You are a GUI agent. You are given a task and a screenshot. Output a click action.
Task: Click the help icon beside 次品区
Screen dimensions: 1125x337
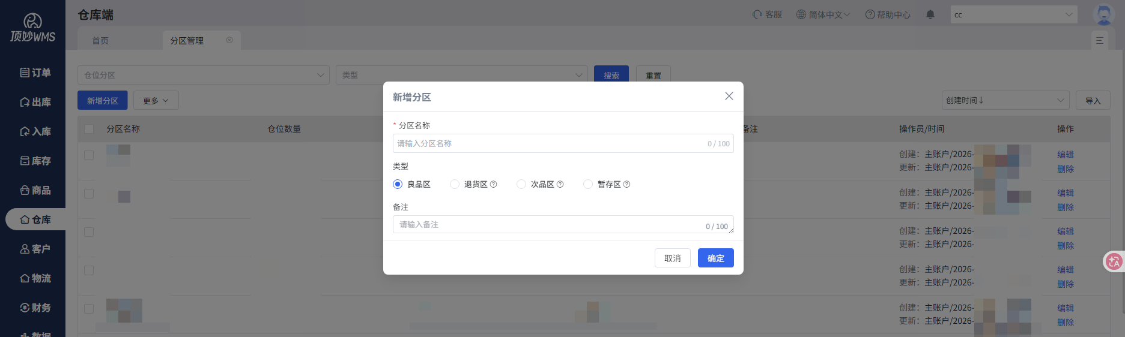[x=560, y=184]
